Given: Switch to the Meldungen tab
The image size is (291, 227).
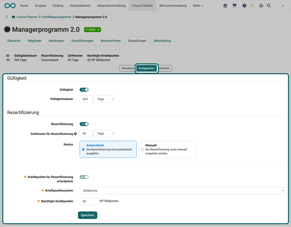Looking at the screenshot, I should coord(56,41).
